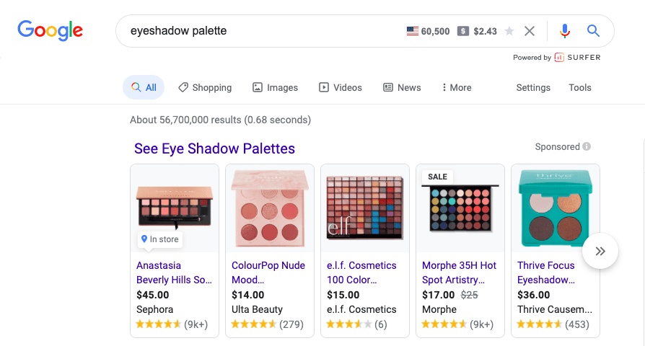Click the results count text
Viewport: 645px width, 346px height.
[x=221, y=120]
